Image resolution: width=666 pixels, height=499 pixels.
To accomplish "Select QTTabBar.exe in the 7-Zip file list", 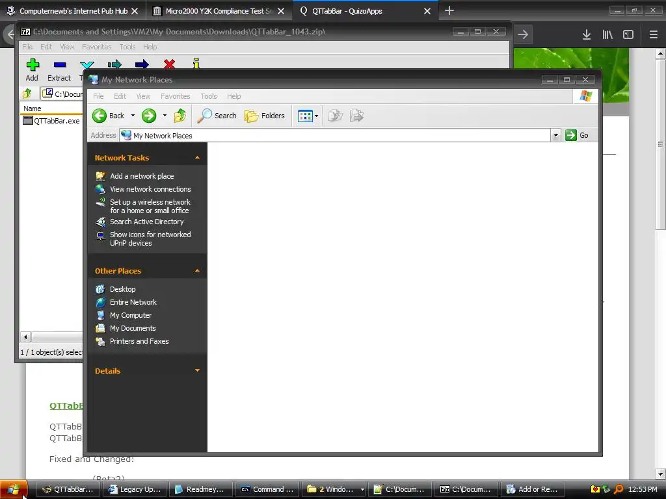I will (51, 121).
